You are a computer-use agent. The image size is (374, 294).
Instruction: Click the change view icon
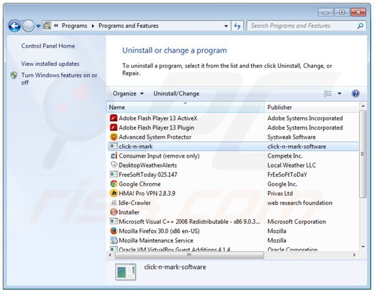328,93
